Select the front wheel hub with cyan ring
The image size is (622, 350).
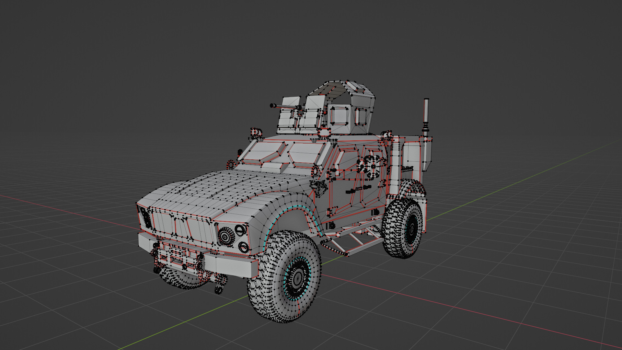coord(297,278)
